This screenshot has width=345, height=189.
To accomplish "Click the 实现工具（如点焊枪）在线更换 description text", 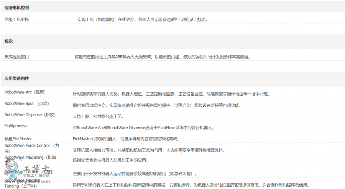I will 142,20.
